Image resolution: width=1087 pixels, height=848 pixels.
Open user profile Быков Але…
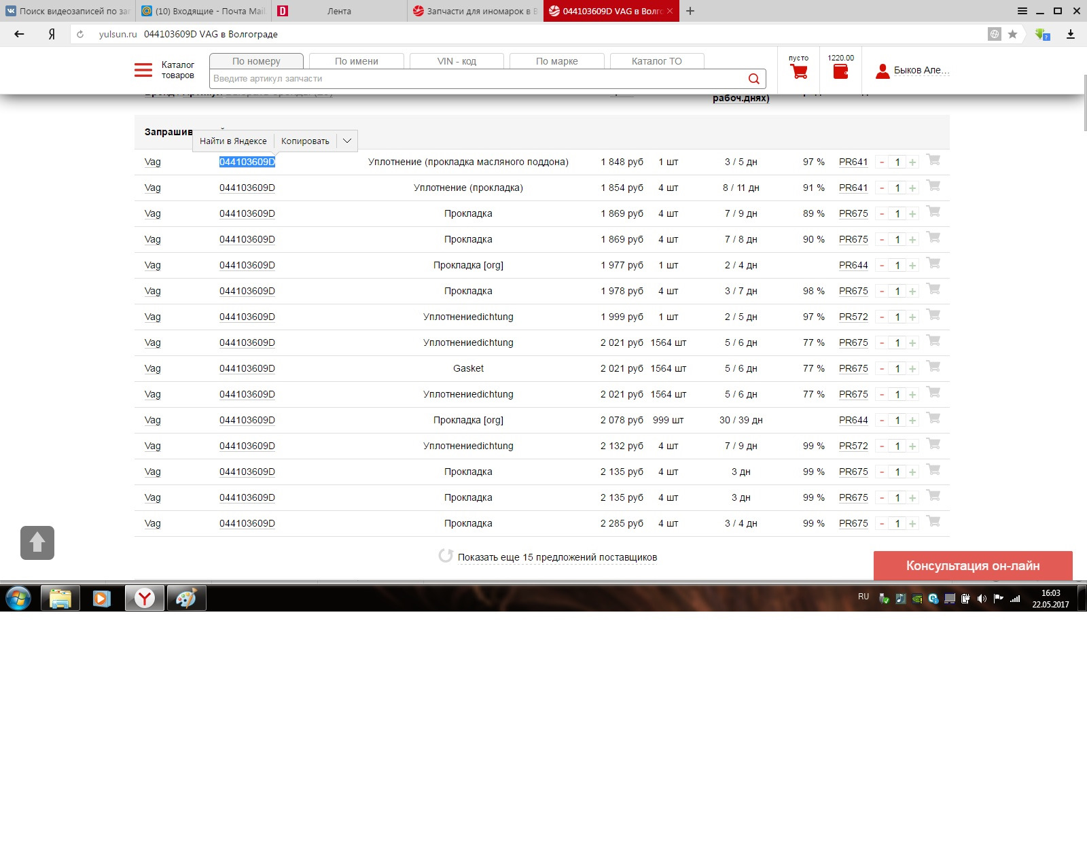[x=912, y=70]
